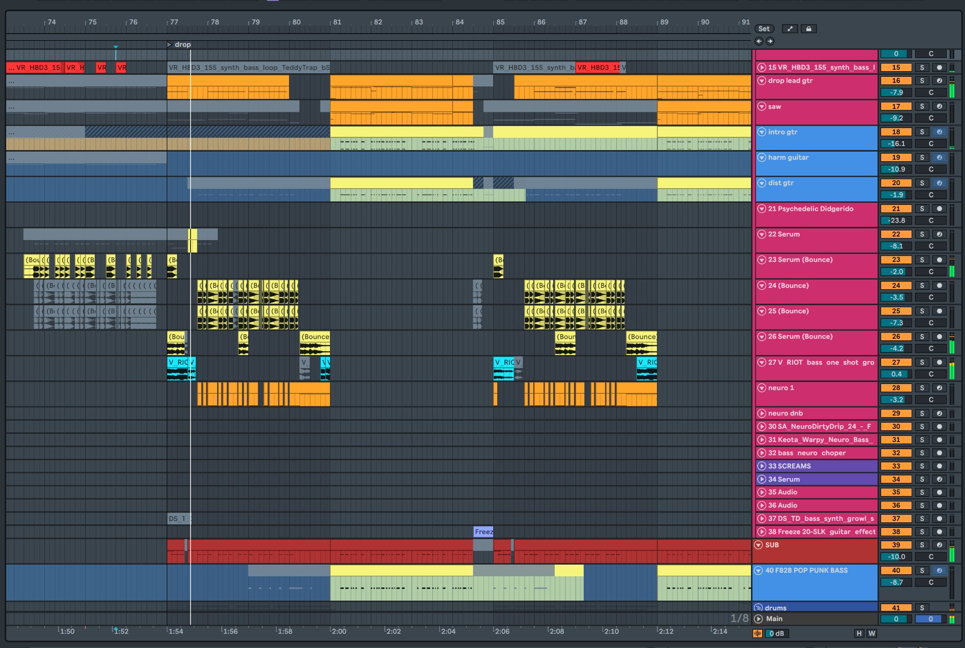Solo the SUB track
This screenshot has height=648, width=965.
[x=922, y=545]
